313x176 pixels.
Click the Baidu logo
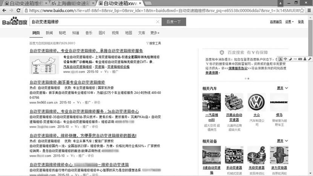click(14, 22)
